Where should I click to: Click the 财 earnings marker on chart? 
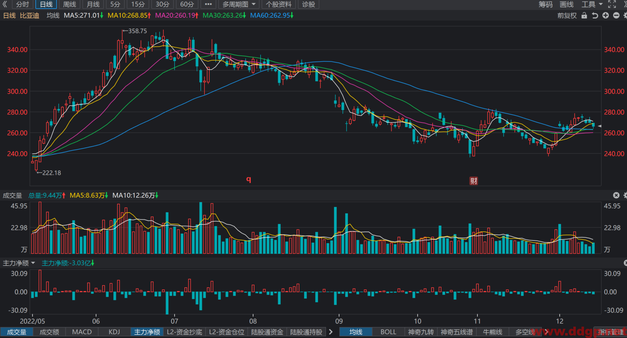pos(474,181)
